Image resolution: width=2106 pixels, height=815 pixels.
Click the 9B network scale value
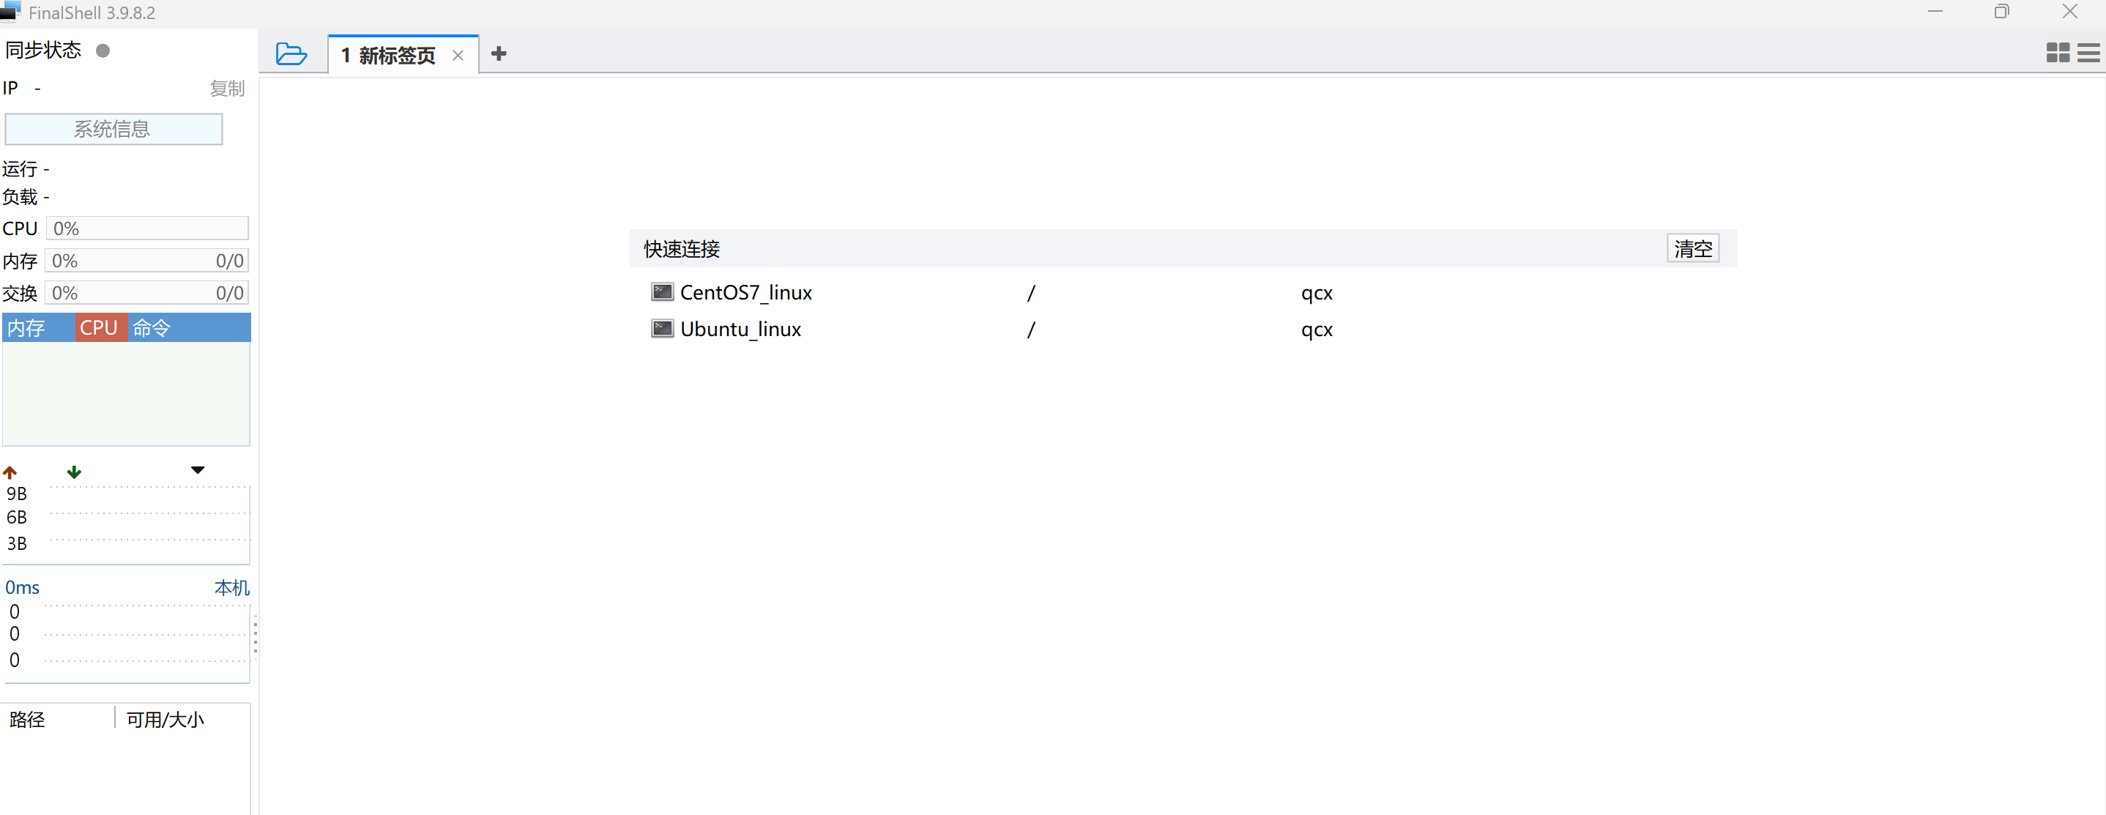point(16,494)
